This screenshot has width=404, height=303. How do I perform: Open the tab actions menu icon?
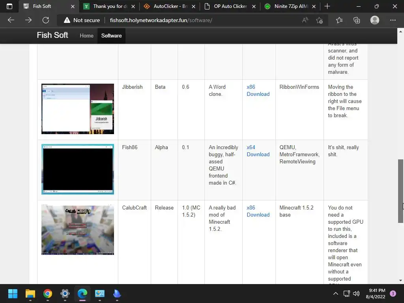(9, 6)
